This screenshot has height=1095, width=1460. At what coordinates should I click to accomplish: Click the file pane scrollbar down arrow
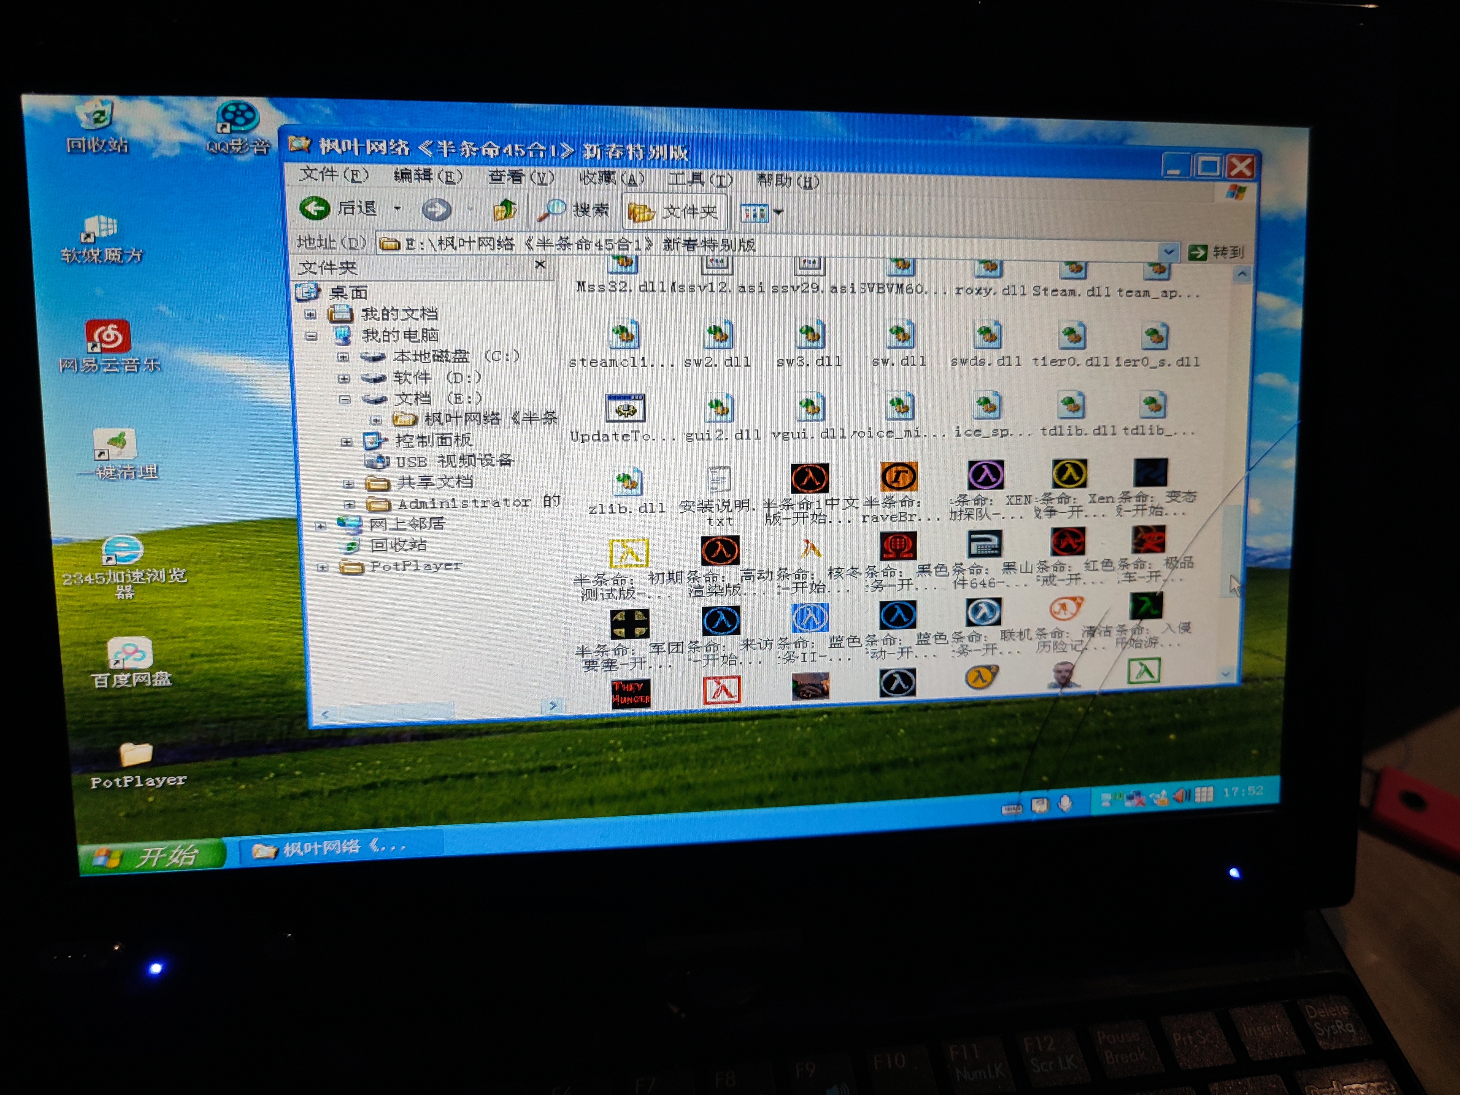tap(1226, 674)
